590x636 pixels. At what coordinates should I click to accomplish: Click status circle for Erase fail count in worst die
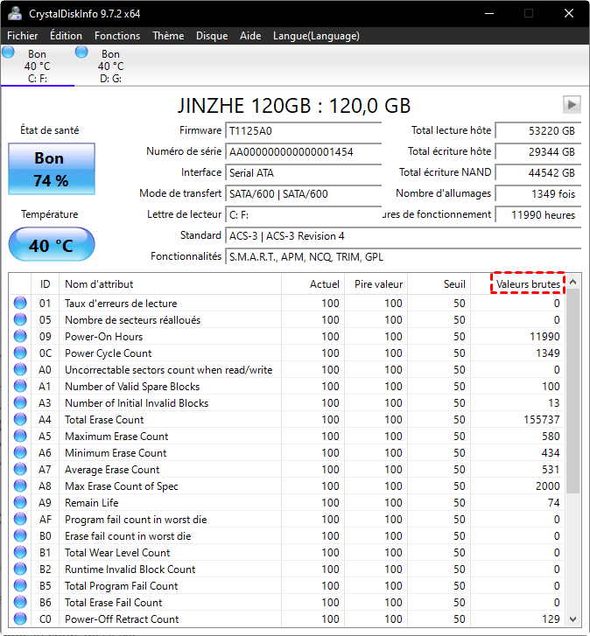tap(20, 535)
